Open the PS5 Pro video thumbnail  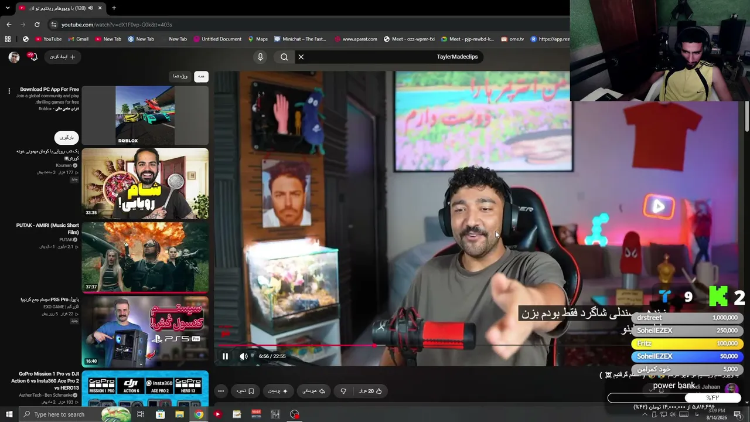point(145,331)
